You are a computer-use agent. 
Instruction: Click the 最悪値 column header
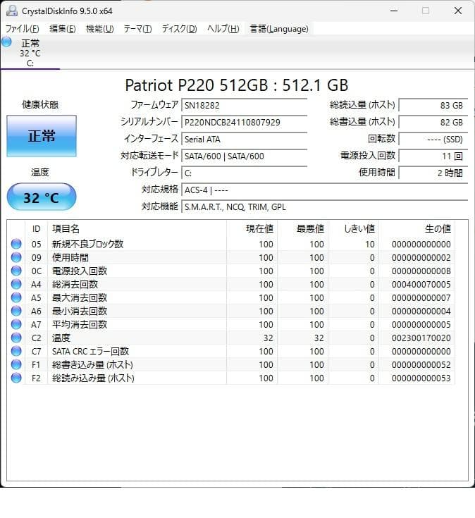303,228
